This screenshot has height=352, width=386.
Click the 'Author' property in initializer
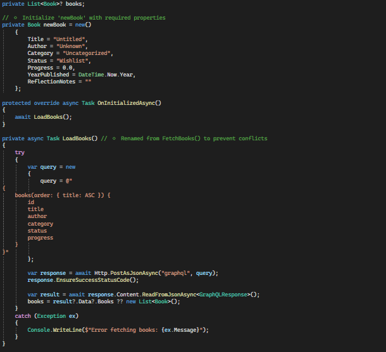(37, 46)
